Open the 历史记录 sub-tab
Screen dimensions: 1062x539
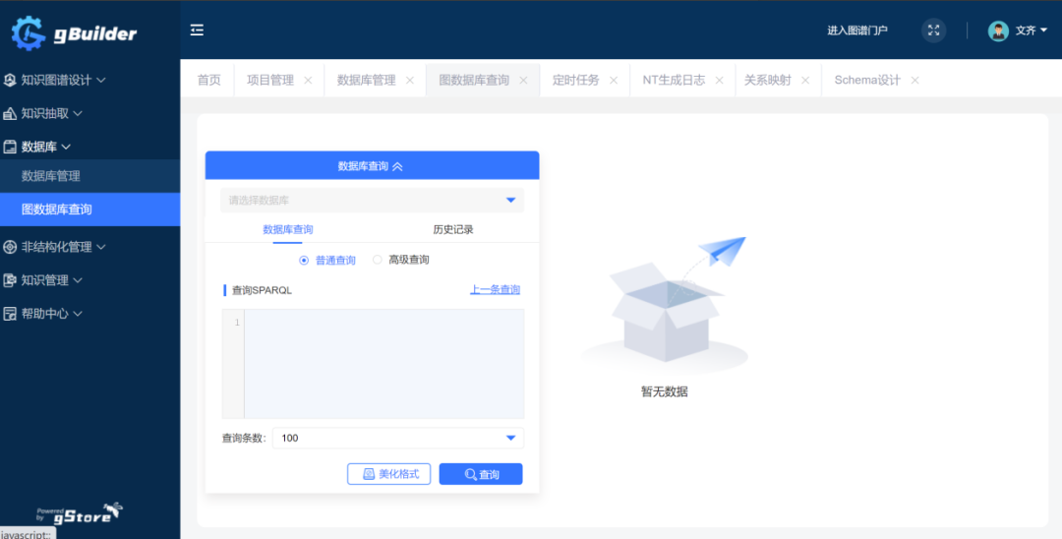(453, 229)
